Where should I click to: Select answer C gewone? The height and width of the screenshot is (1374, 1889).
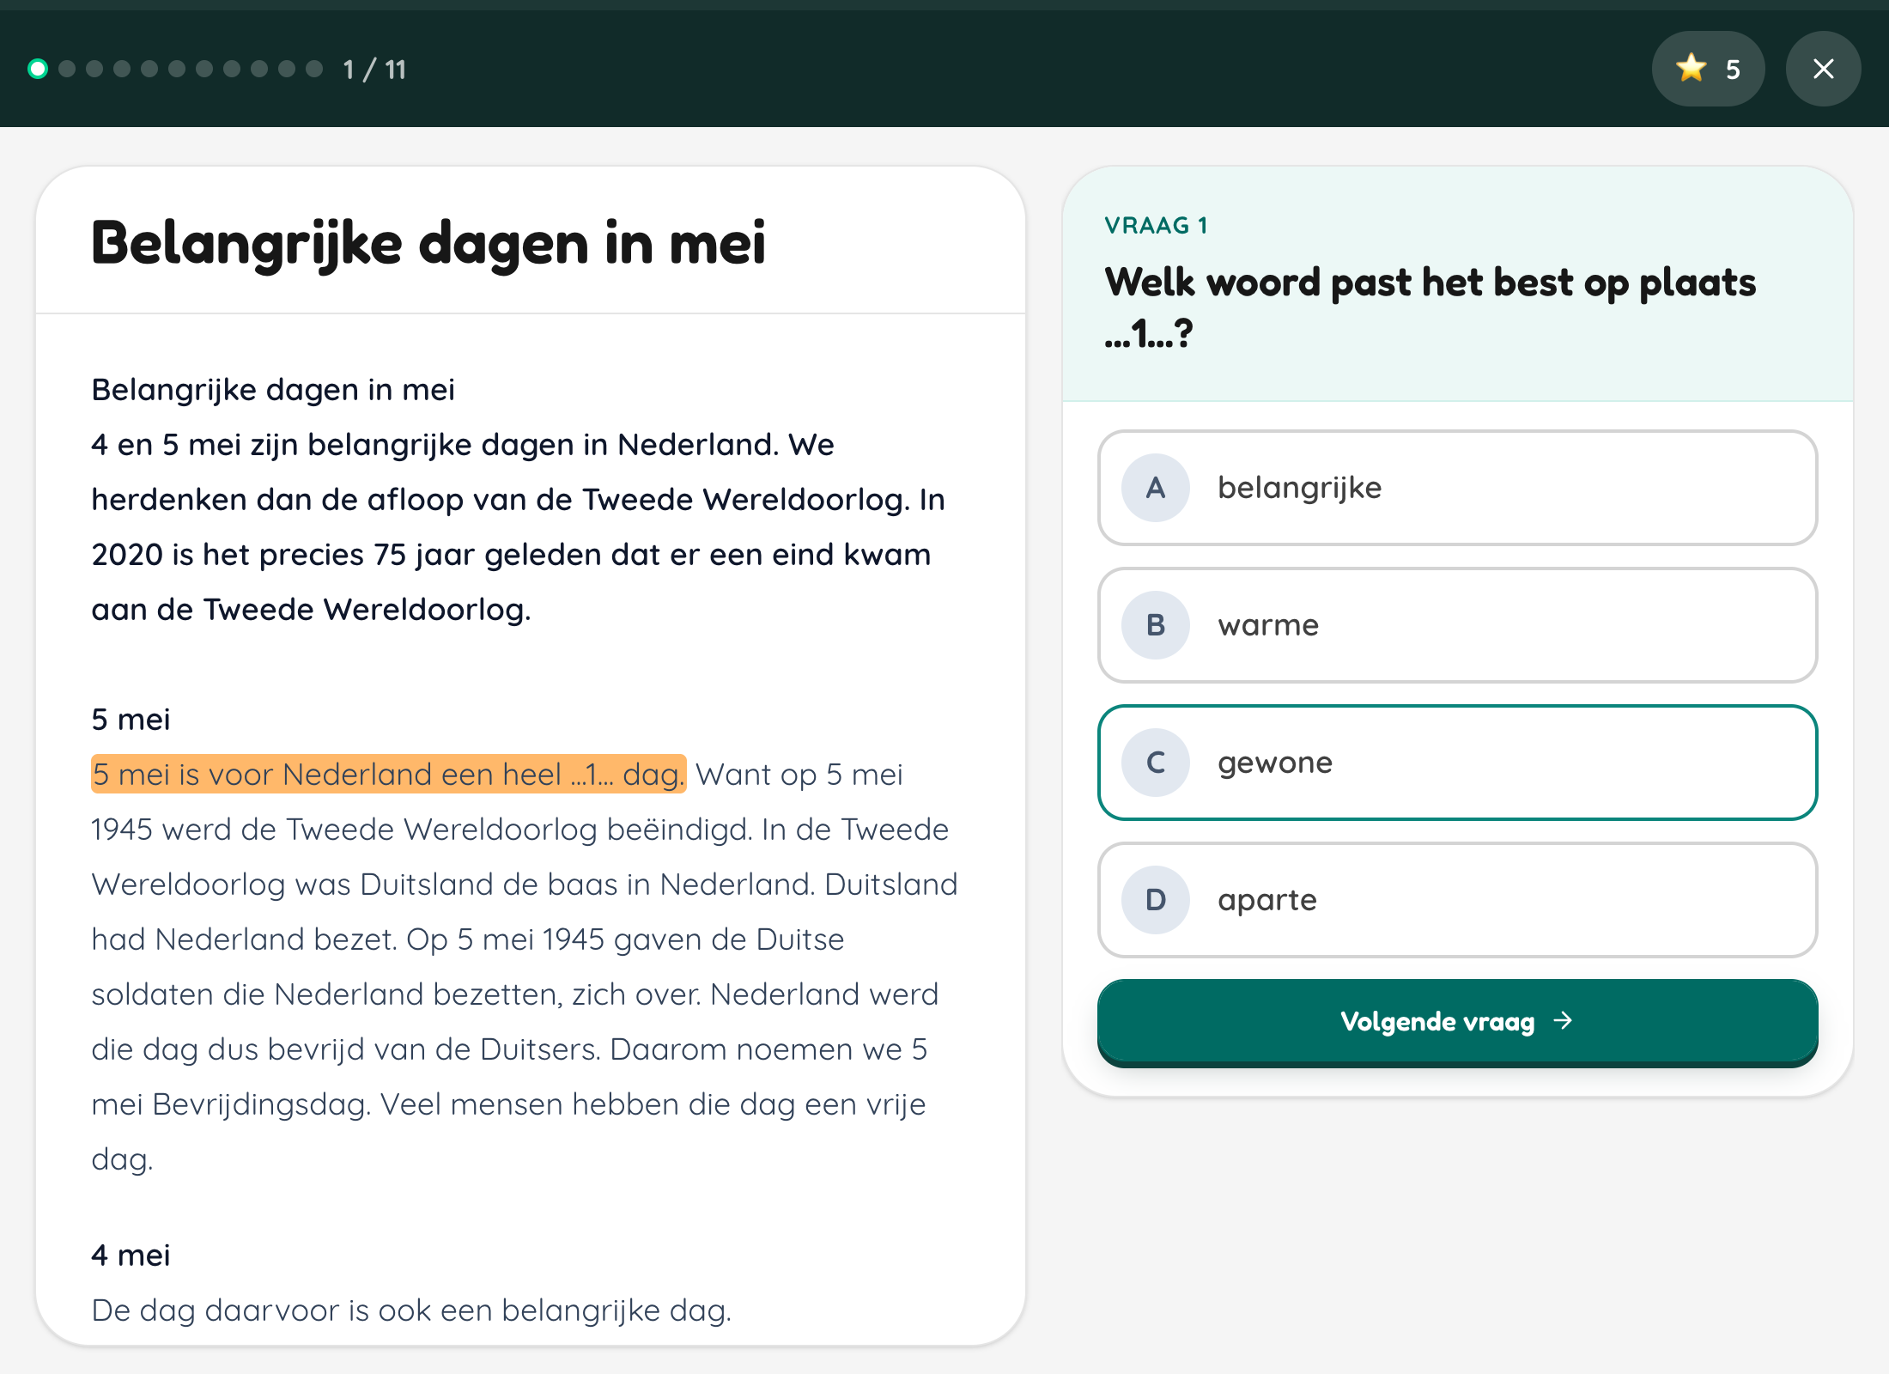1457,763
